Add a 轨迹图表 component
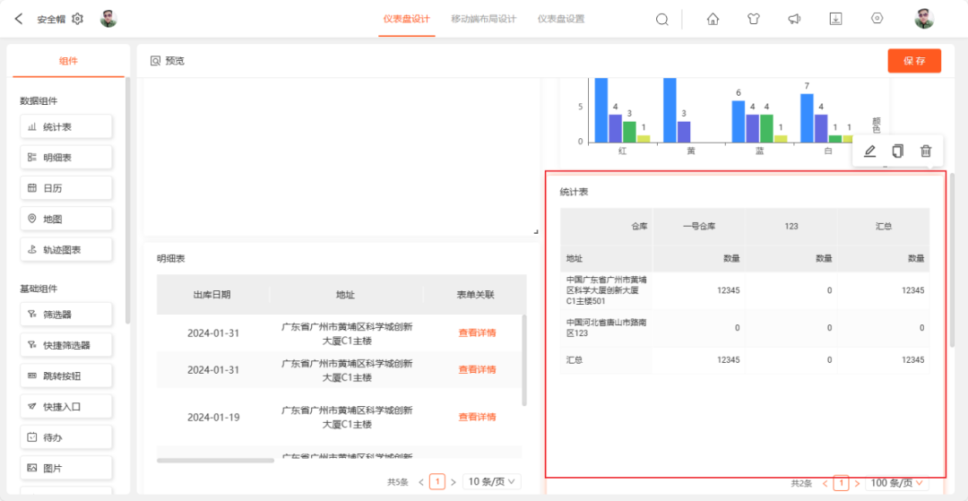This screenshot has width=968, height=501. pyautogui.click(x=66, y=250)
